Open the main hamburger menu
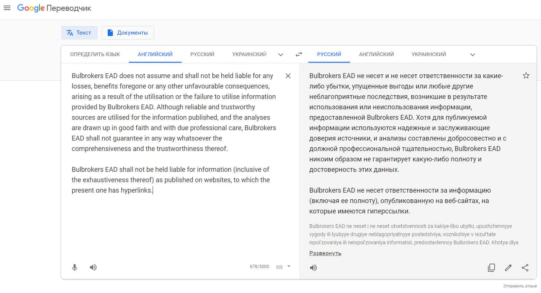541x293 pixels. coord(7,8)
